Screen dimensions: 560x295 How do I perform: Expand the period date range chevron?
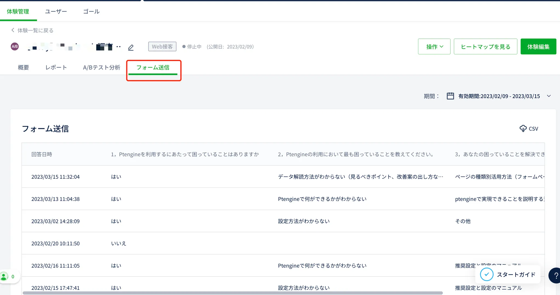click(549, 96)
